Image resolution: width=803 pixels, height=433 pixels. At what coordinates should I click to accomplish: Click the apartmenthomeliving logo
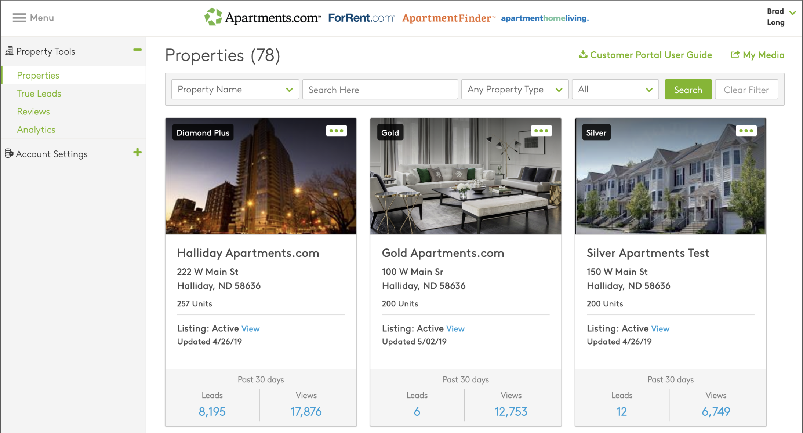point(544,18)
